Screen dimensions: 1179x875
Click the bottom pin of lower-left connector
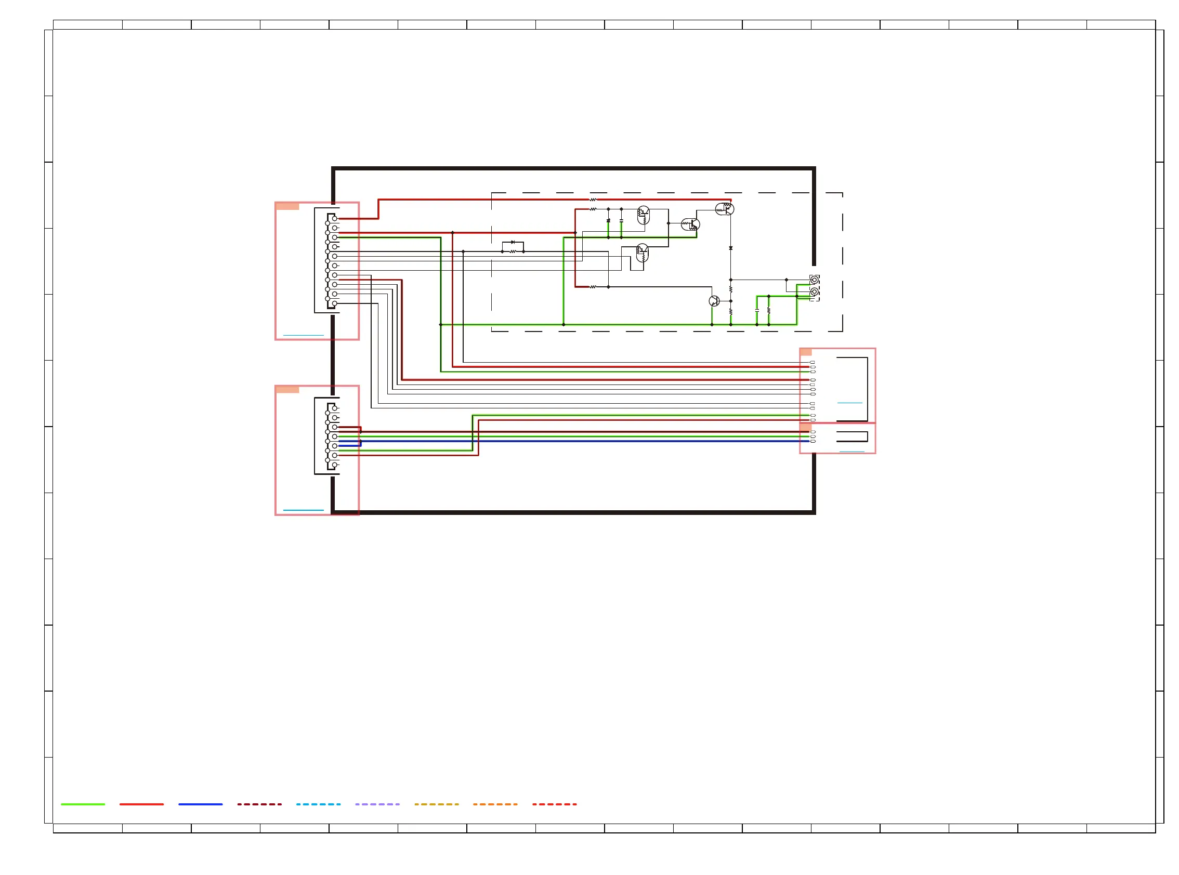click(x=334, y=465)
